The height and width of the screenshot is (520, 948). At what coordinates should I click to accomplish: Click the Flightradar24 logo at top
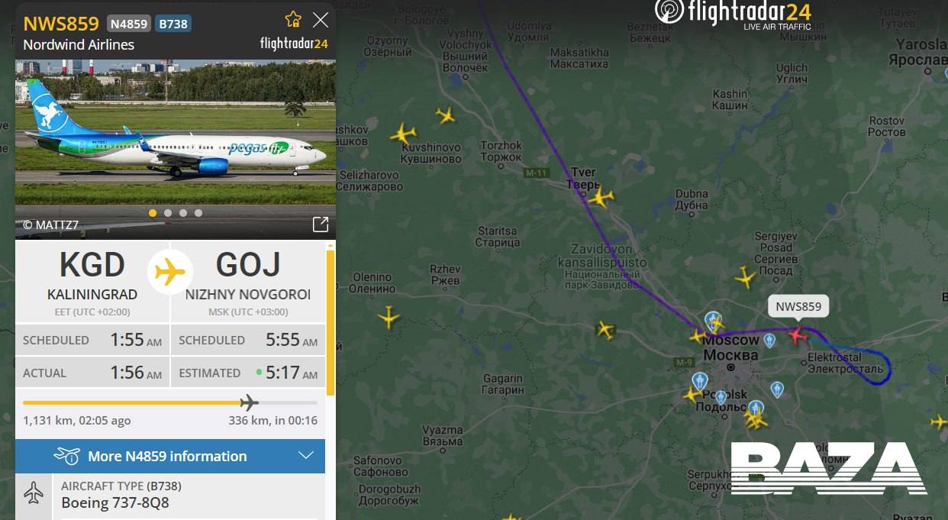pyautogui.click(x=733, y=14)
